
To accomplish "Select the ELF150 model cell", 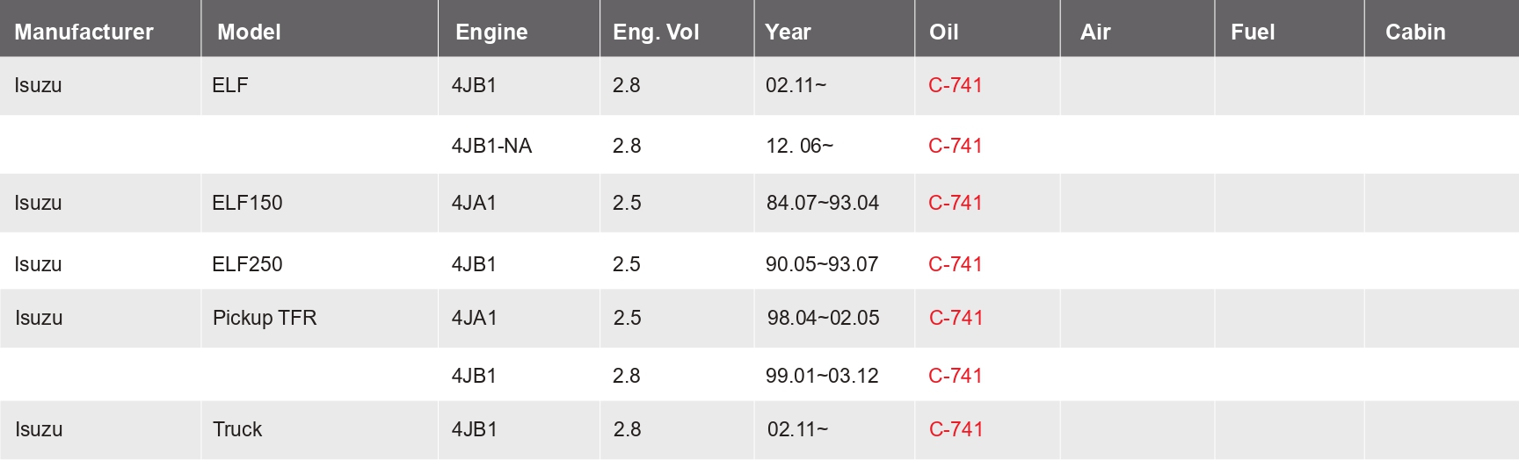I will coord(247,203).
